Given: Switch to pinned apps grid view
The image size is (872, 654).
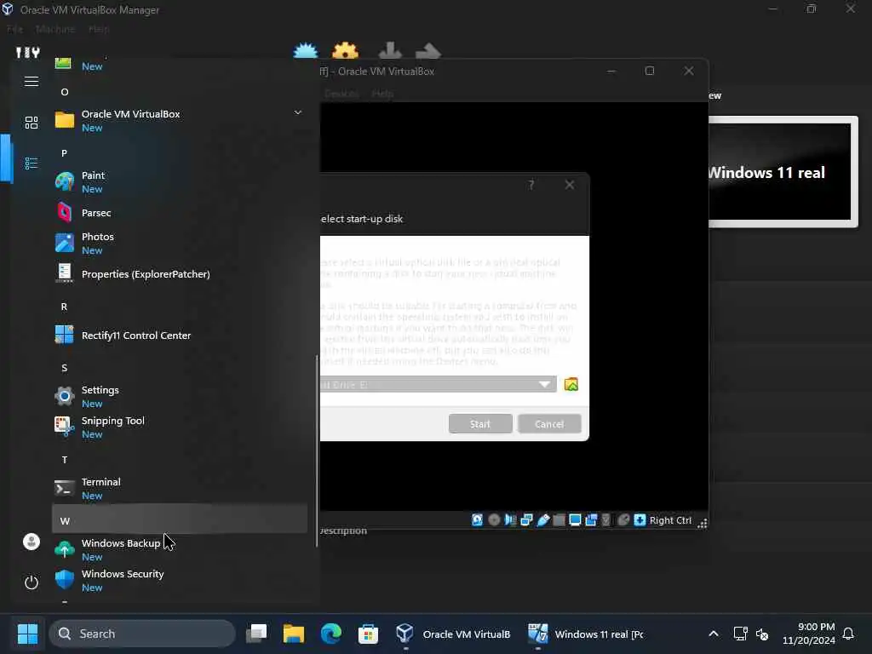Looking at the screenshot, I should (32, 123).
